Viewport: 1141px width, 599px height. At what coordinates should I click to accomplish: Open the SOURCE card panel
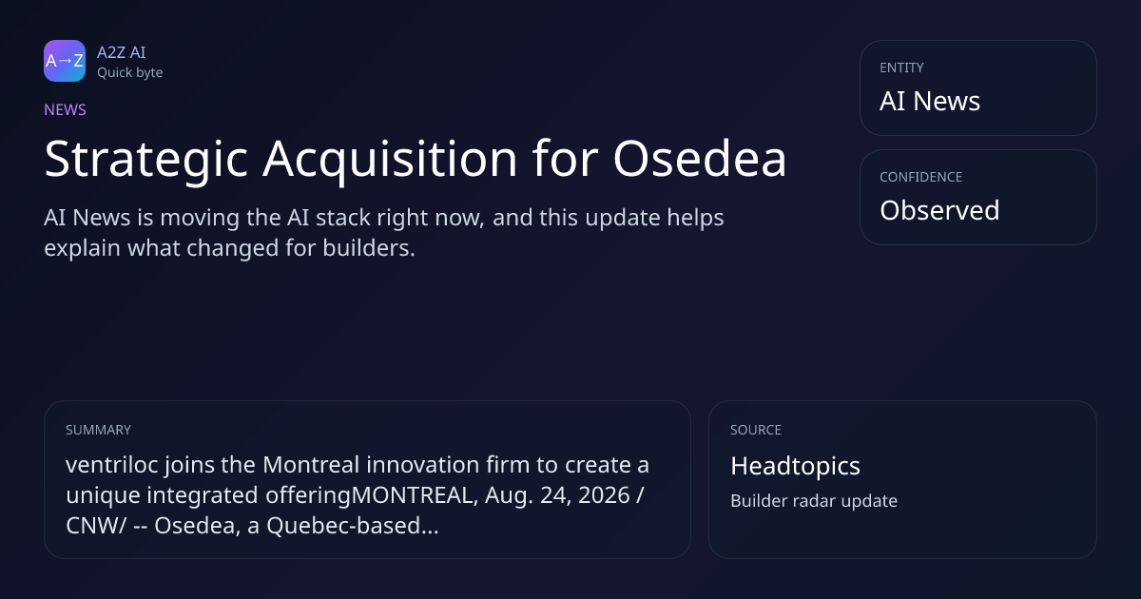(x=902, y=479)
